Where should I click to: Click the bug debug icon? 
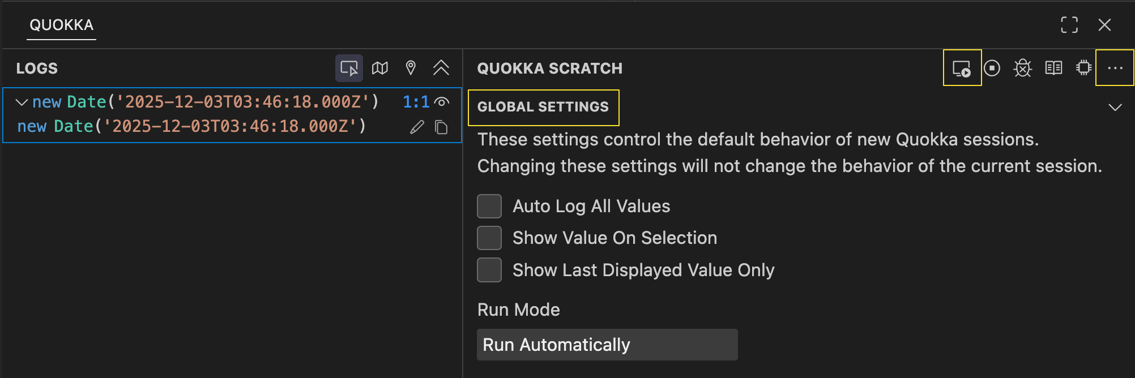[x=1022, y=68]
